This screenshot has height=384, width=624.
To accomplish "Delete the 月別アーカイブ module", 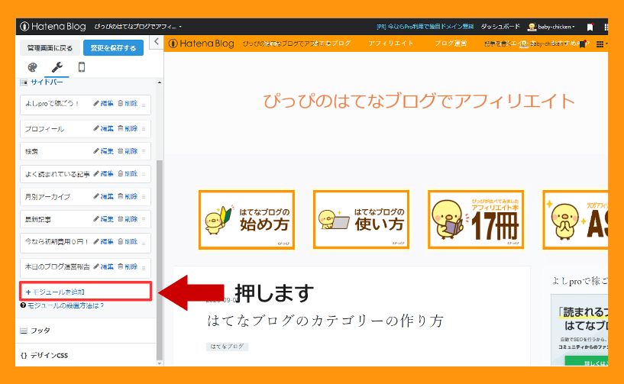I will 128,196.
